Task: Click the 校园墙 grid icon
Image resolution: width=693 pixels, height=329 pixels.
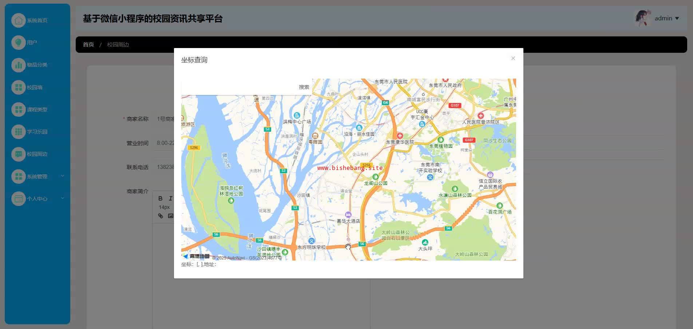Action: click(18, 87)
